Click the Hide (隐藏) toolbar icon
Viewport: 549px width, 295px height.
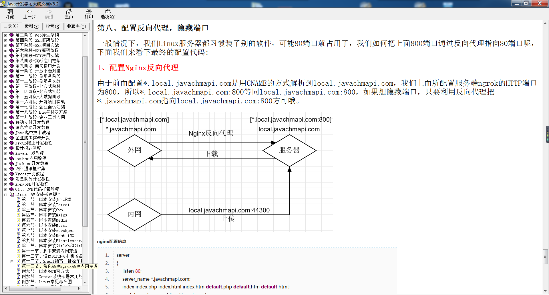click(10, 12)
